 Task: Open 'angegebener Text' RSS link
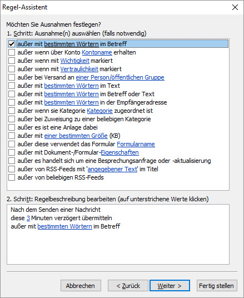point(112,169)
